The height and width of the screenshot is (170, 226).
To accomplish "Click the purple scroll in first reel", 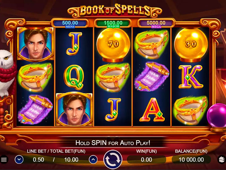I will (x=35, y=109).
